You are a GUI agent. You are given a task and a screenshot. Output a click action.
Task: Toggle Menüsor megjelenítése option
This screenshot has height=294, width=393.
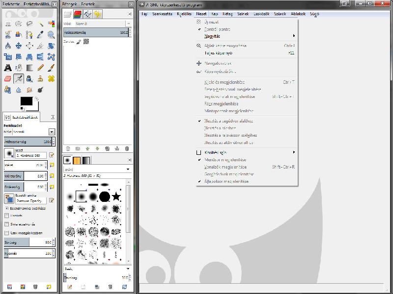(246, 160)
